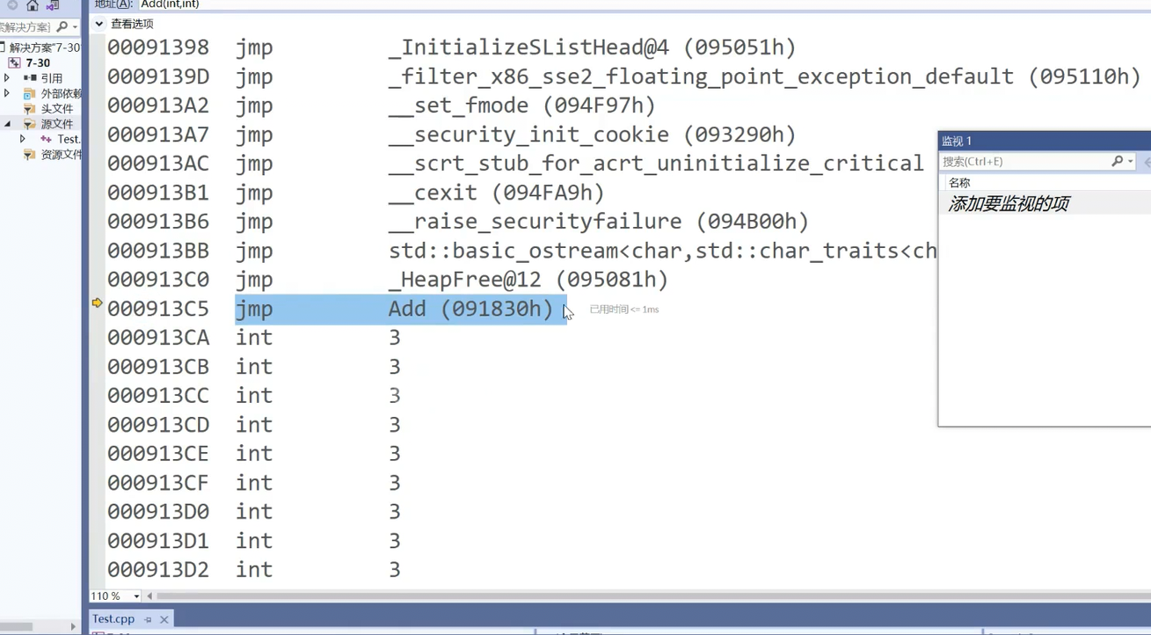Click the watch search back arrow
This screenshot has width=1151, height=635.
point(1147,162)
